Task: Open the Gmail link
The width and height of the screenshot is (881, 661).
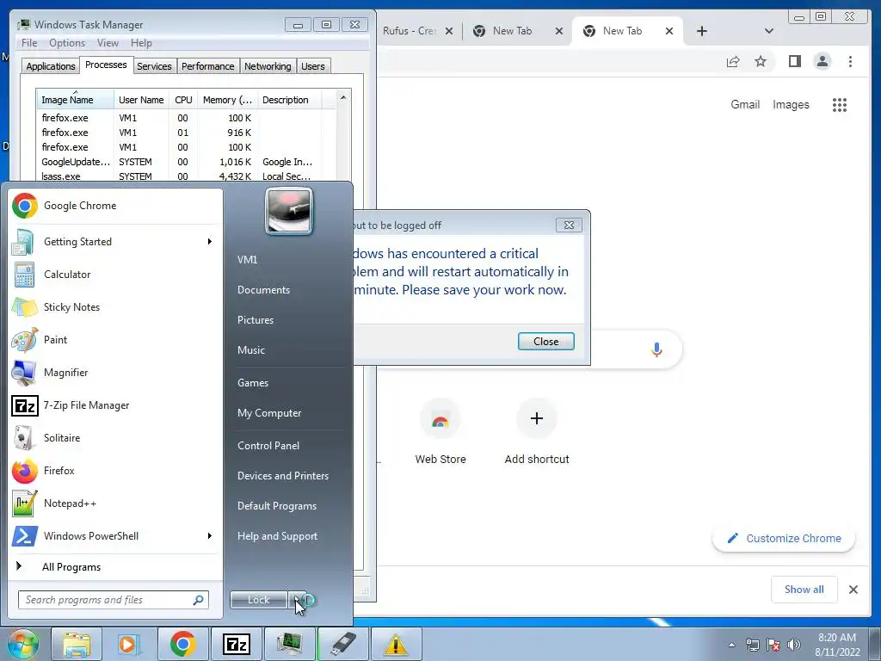Action: 745,104
